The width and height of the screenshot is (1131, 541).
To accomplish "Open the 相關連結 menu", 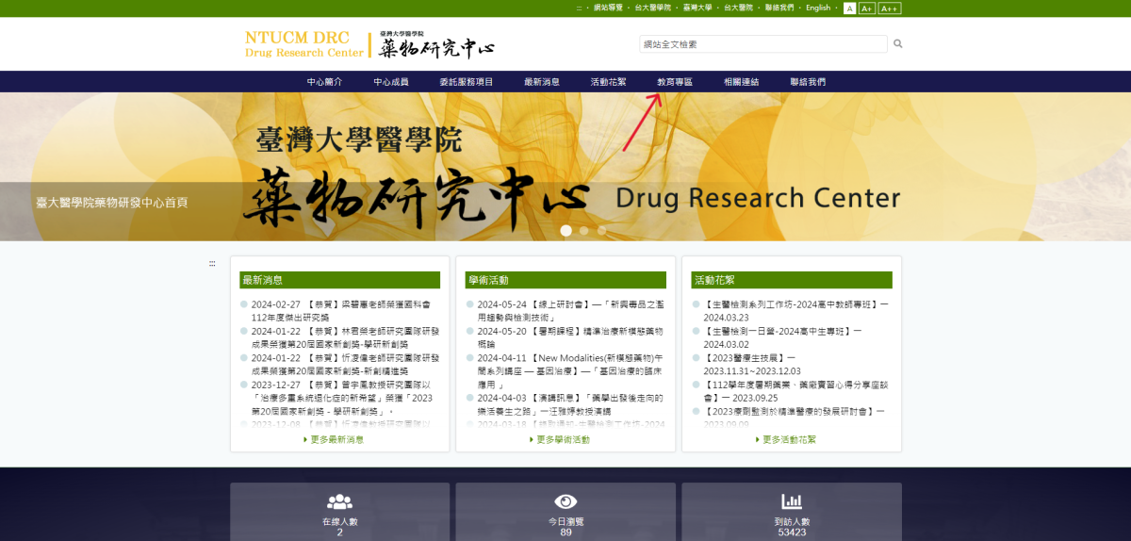I will (x=742, y=82).
